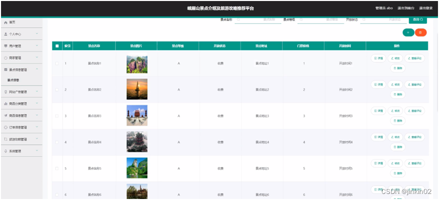
Task: Click 退出到前台 in the top bar
Action: 406,9
